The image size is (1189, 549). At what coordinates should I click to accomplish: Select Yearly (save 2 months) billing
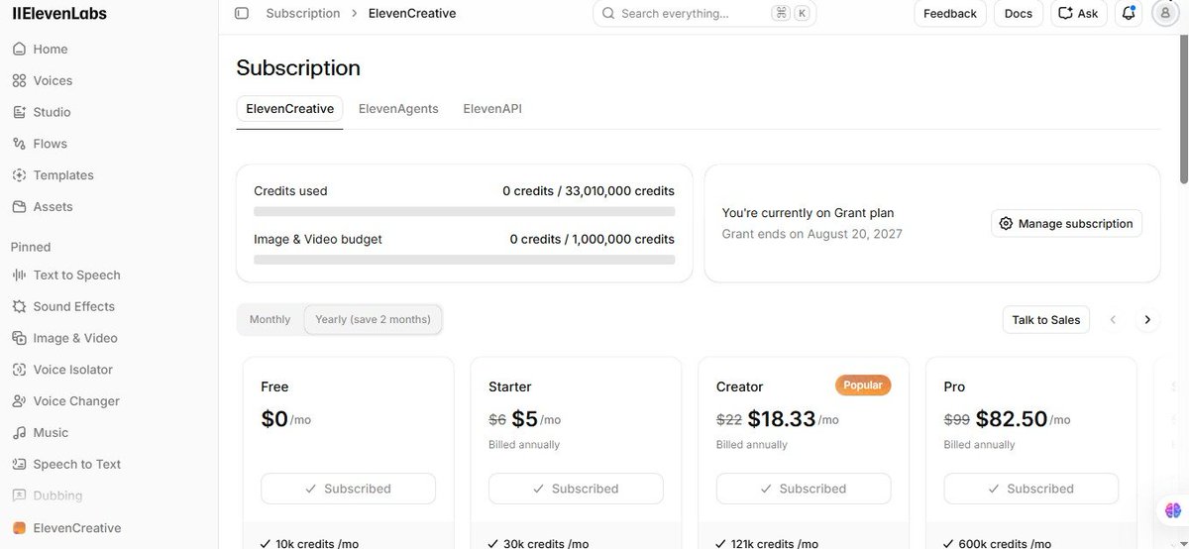(x=373, y=320)
